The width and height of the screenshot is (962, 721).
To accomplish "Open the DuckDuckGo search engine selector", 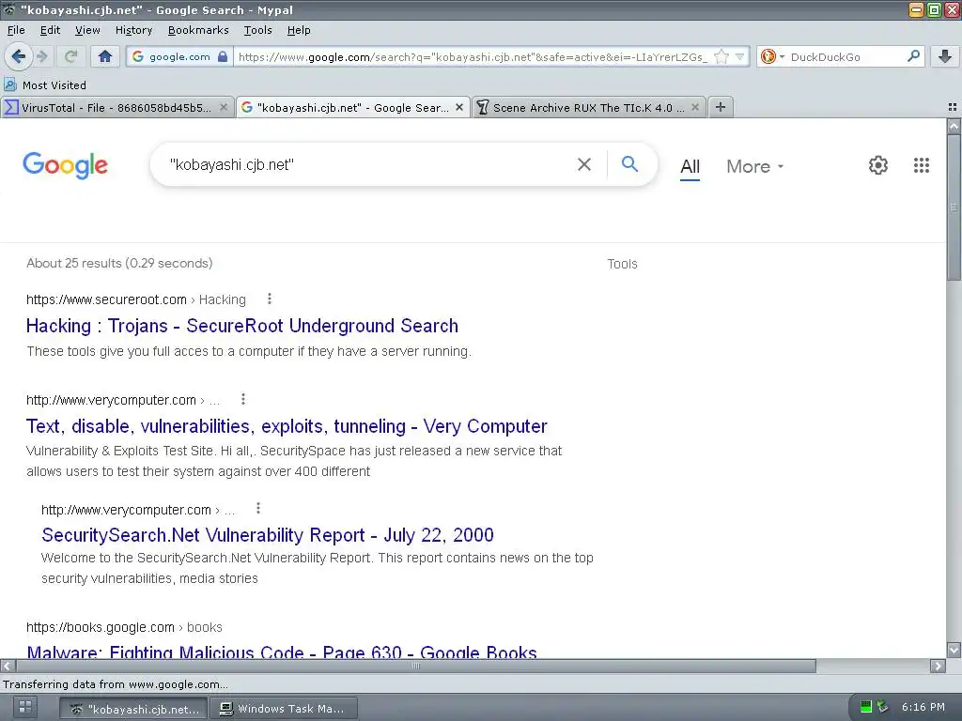I will coord(772,56).
